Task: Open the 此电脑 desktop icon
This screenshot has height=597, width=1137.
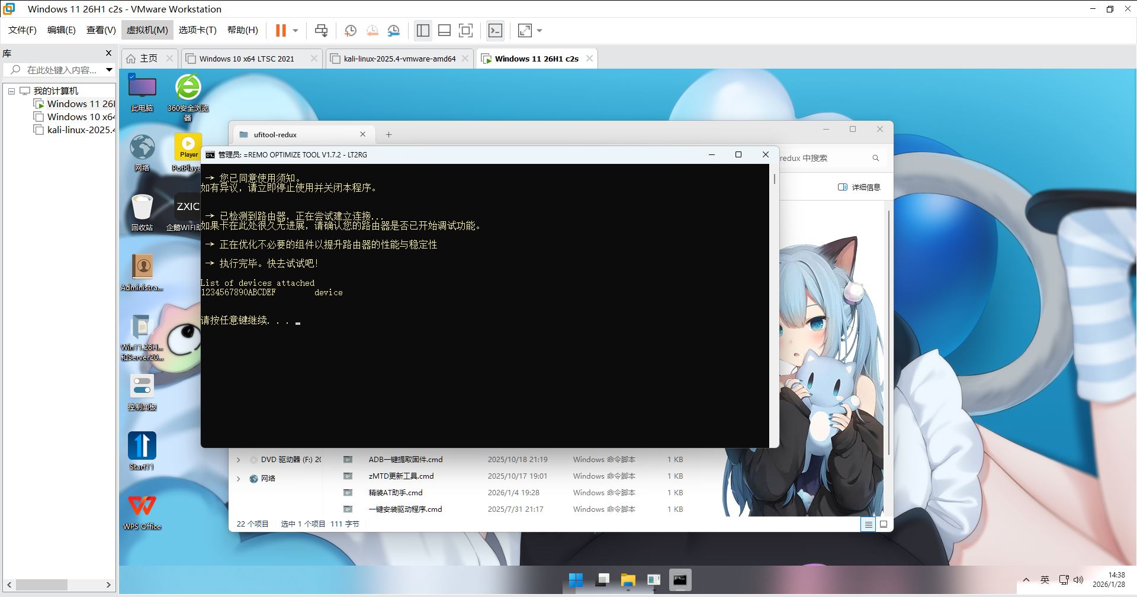Action: point(142,93)
